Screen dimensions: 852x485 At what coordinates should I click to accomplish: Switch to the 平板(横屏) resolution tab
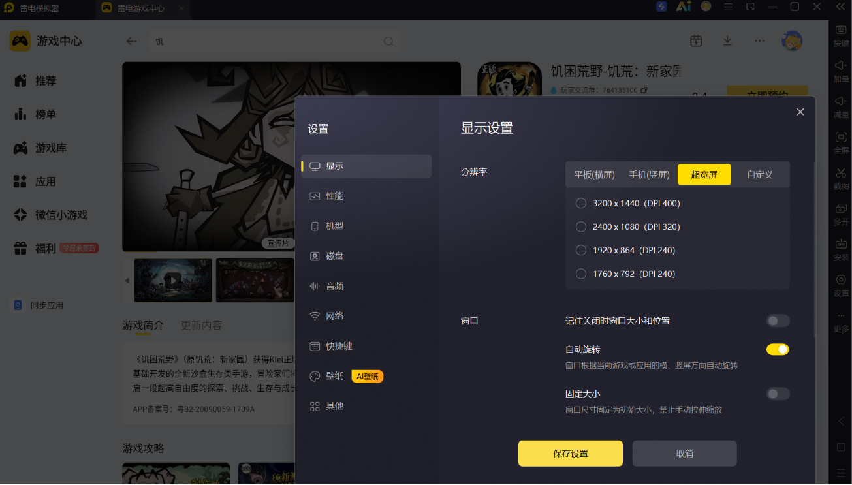594,175
